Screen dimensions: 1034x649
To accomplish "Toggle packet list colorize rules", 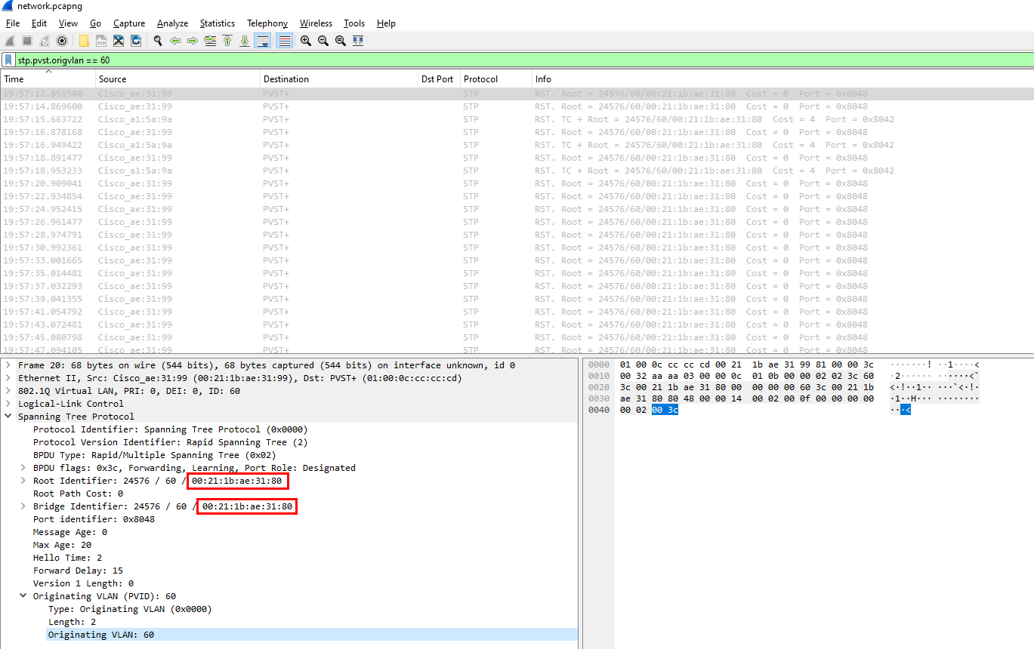I will [284, 41].
